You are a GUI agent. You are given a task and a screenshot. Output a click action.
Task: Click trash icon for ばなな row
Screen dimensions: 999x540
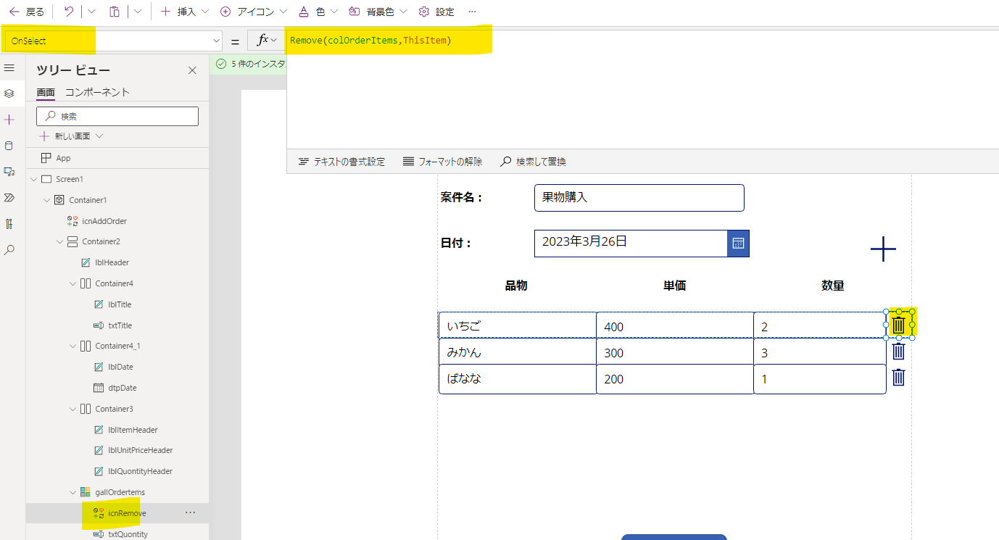click(899, 378)
